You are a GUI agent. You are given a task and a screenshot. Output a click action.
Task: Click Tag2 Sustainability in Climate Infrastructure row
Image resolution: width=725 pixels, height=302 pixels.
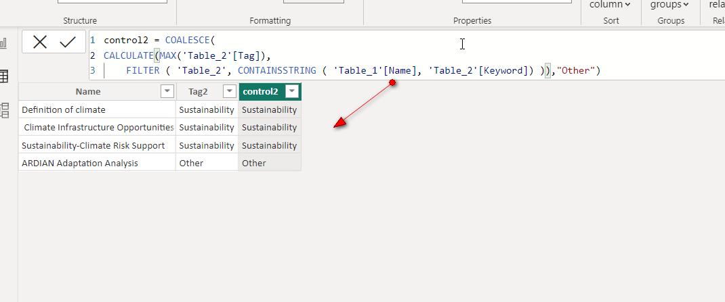207,127
